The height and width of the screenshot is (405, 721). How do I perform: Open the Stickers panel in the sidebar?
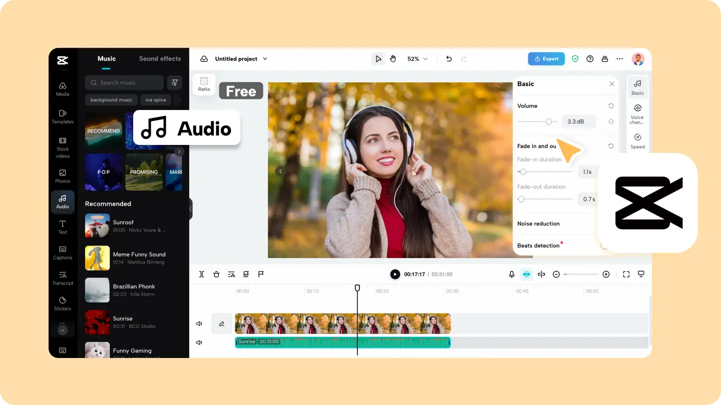click(x=63, y=303)
